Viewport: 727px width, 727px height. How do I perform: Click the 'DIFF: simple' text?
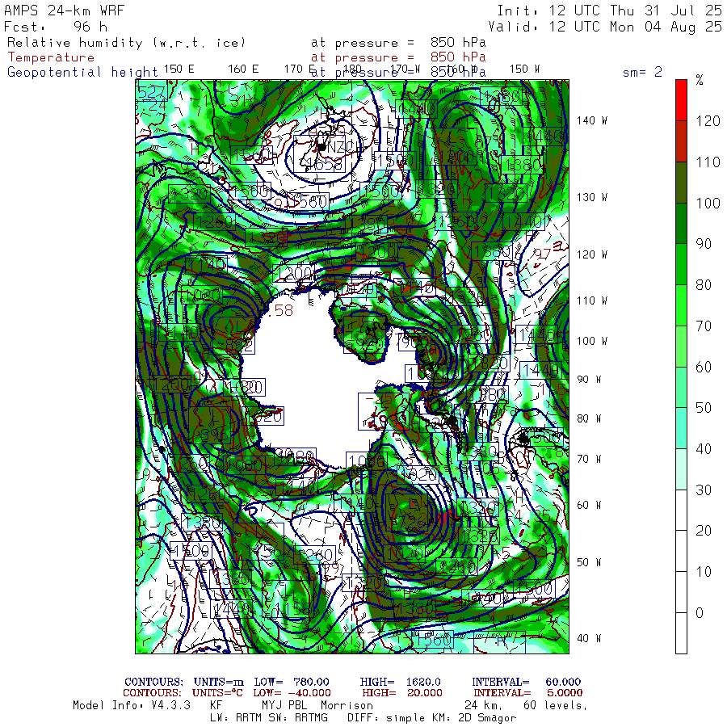pyautogui.click(x=388, y=718)
